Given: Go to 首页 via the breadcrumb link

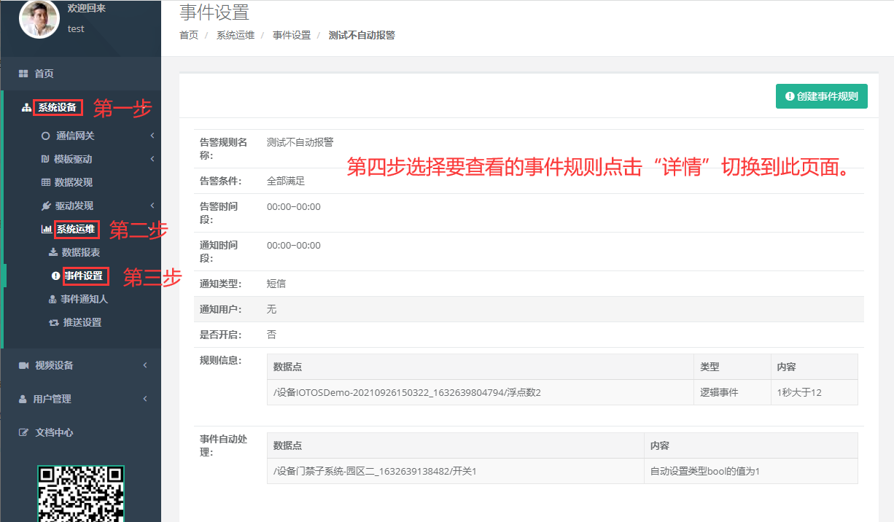Looking at the screenshot, I should pos(187,34).
